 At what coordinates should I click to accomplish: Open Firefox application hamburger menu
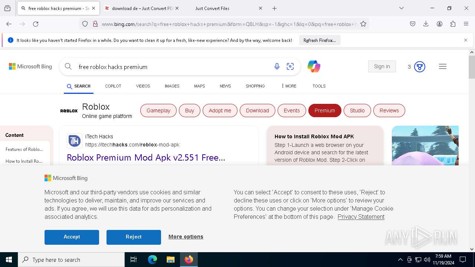[466, 24]
